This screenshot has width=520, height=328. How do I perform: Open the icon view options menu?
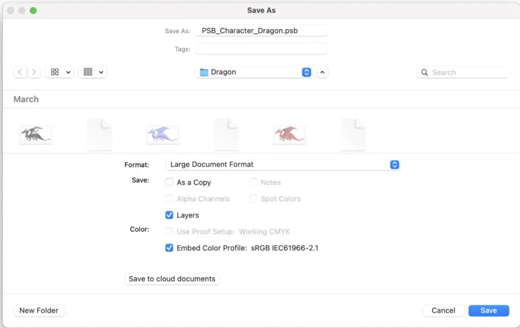point(60,72)
